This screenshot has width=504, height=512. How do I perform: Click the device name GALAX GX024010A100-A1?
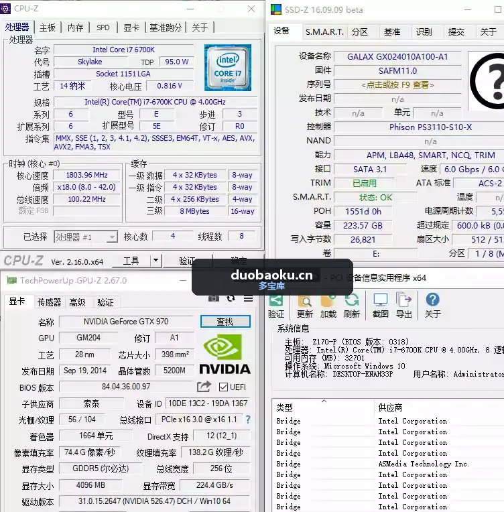397,57
